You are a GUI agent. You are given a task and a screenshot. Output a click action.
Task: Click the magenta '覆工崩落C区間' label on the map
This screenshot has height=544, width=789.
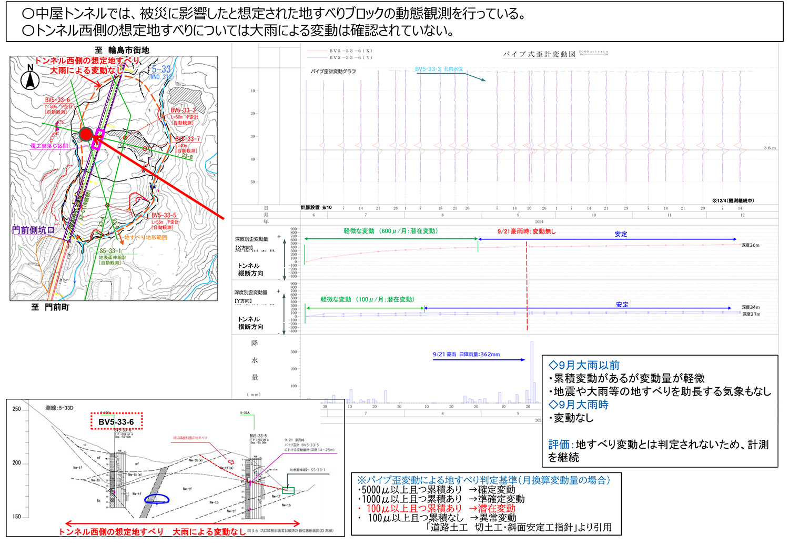[49, 146]
